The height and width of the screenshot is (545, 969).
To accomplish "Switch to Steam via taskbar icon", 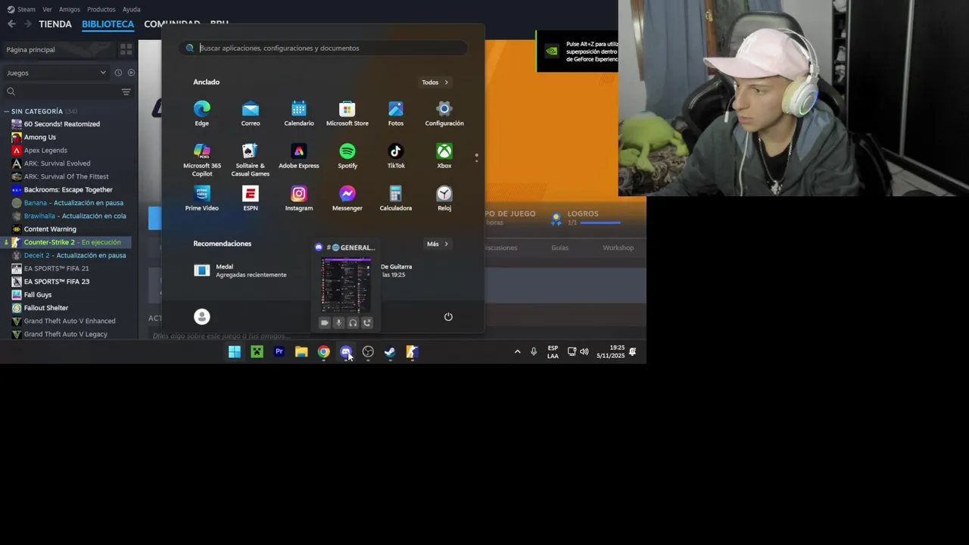I will 390,351.
